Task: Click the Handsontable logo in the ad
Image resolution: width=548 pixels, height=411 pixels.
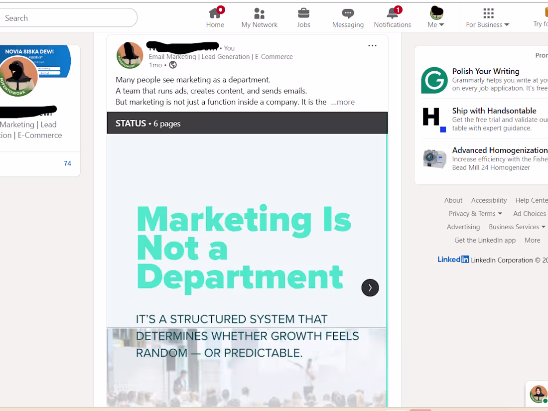Action: [x=434, y=120]
